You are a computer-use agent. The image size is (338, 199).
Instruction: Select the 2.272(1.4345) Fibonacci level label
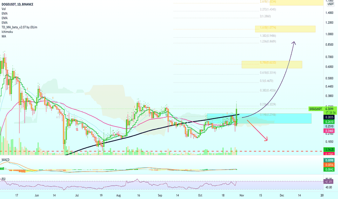(x=268, y=9)
